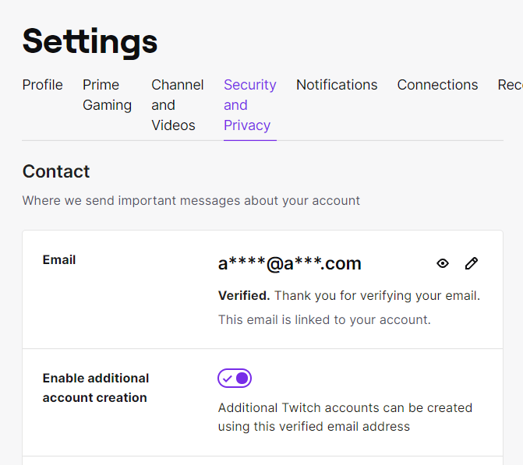The height and width of the screenshot is (465, 523).
Task: Click the 'Enable additional account creation' label
Action: [x=96, y=388]
